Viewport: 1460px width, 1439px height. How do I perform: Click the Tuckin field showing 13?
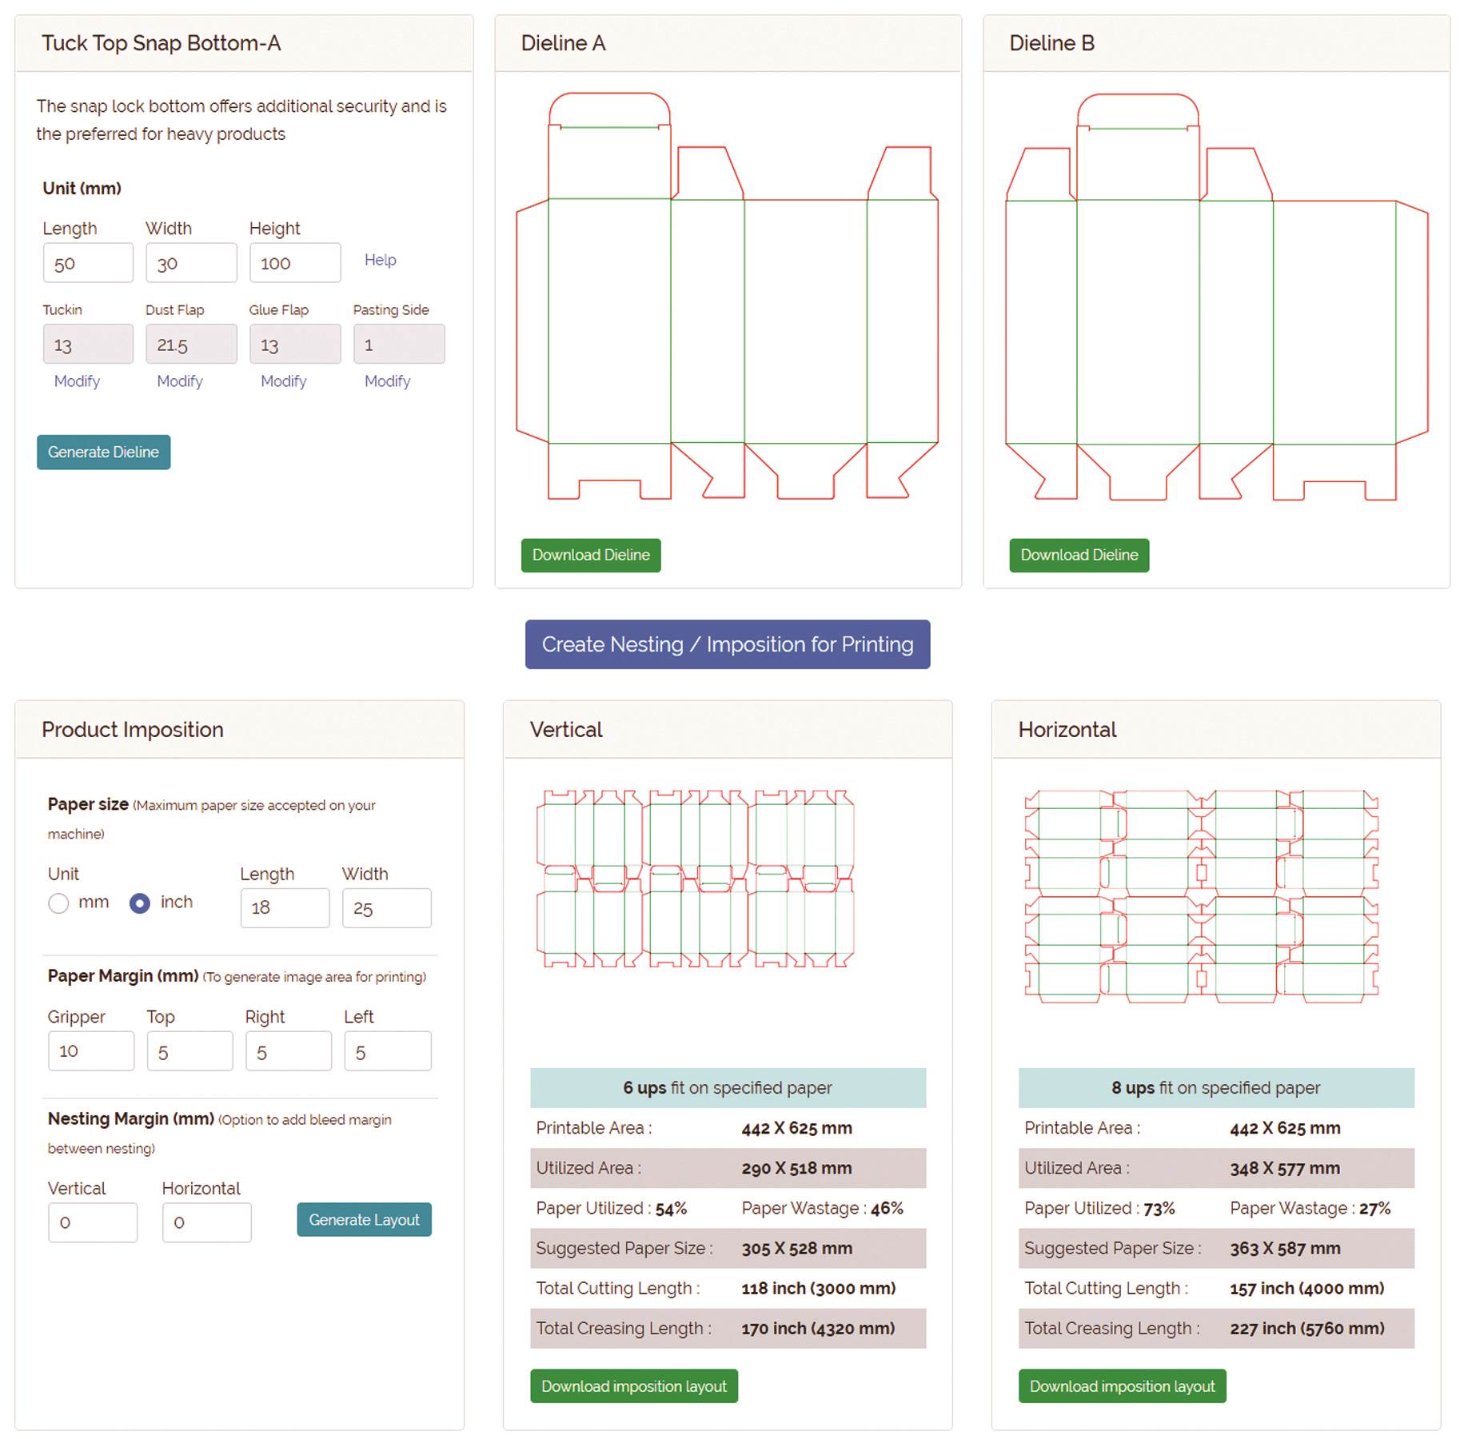click(88, 344)
